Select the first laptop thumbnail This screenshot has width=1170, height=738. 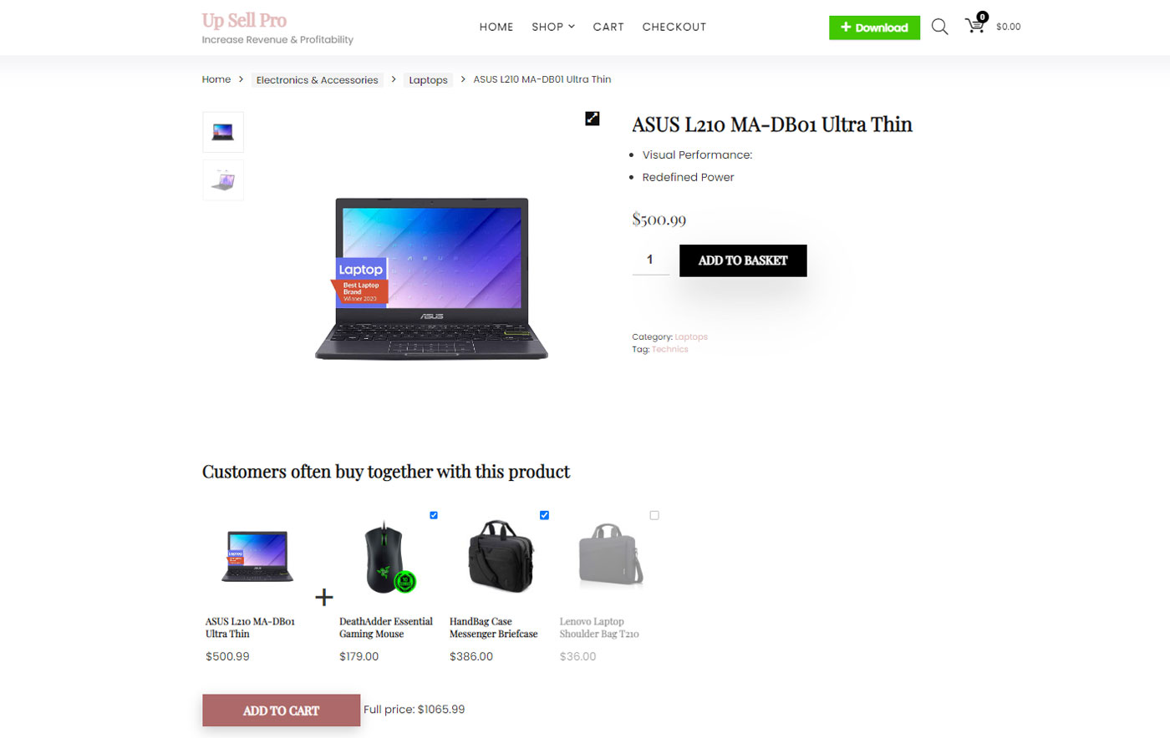223,132
